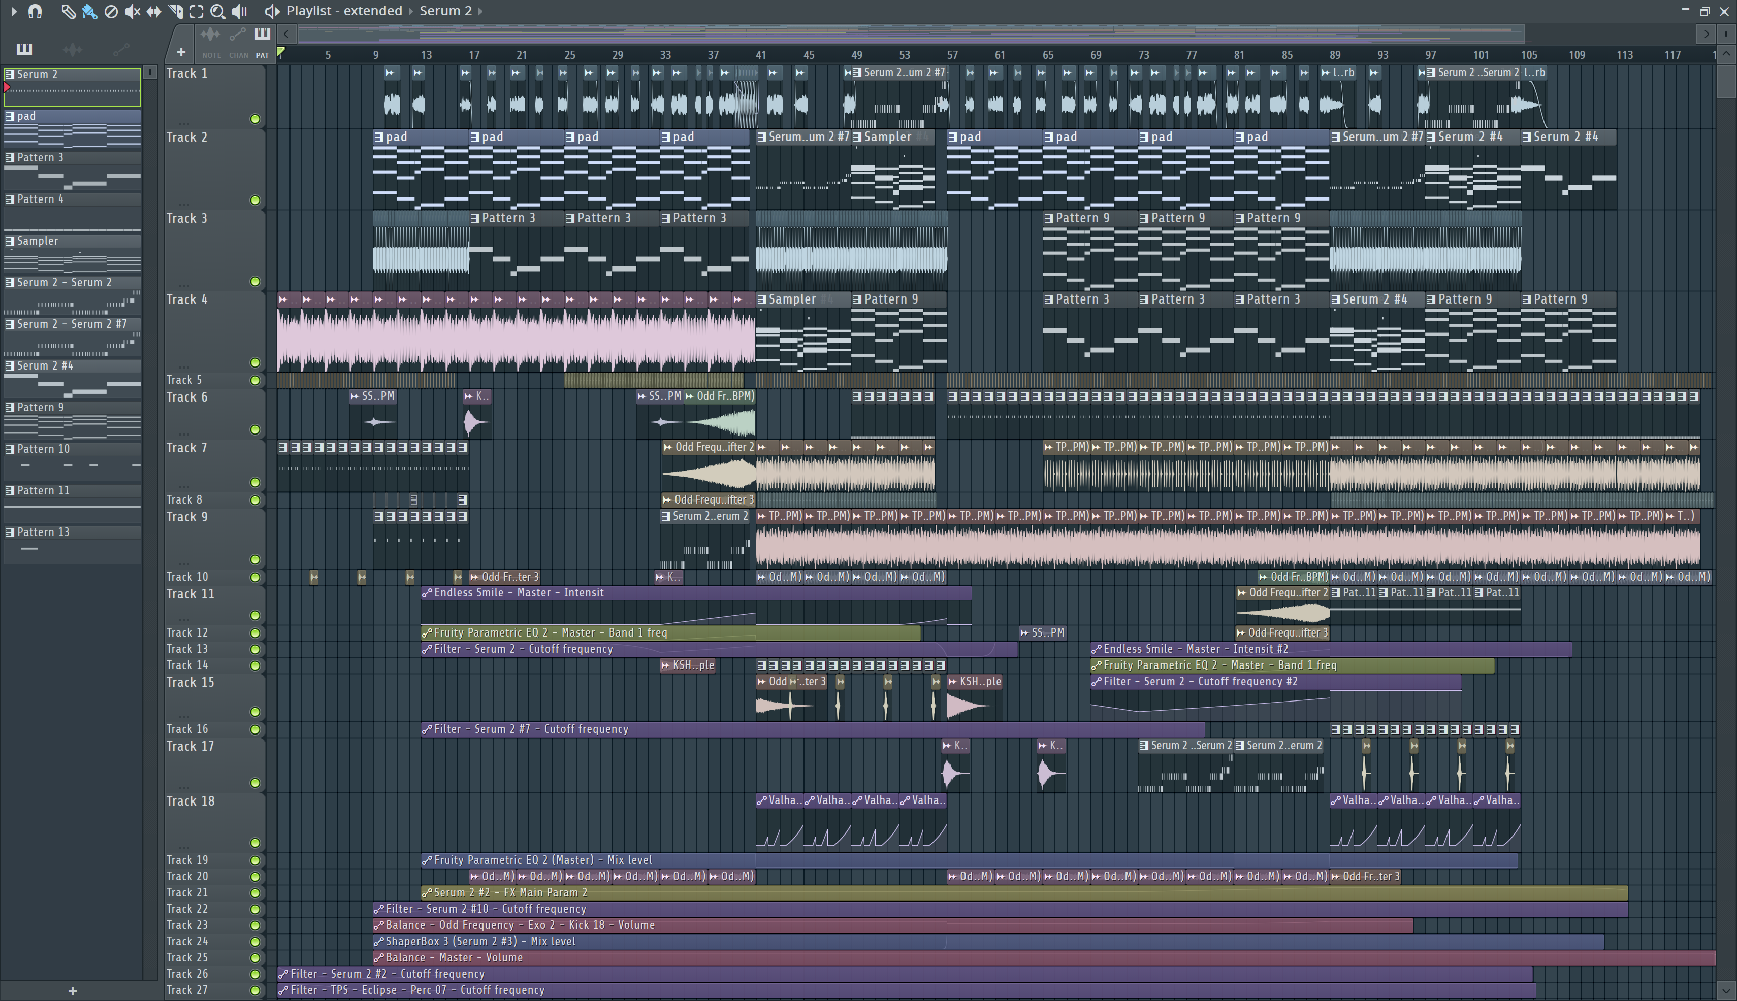The width and height of the screenshot is (1737, 1001).
Task: Toggle Track 16 mute switch
Action: [255, 729]
